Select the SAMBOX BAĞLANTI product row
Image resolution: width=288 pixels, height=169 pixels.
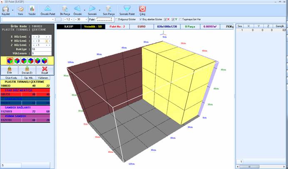click(x=26, y=110)
